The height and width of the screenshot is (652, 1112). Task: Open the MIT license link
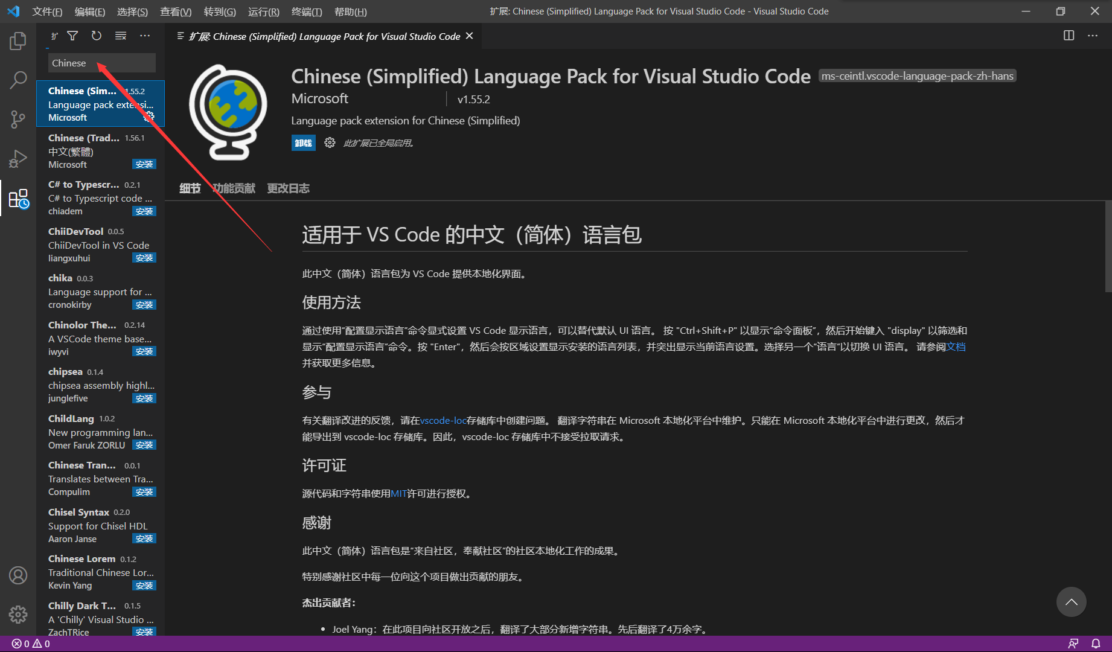[x=398, y=493]
